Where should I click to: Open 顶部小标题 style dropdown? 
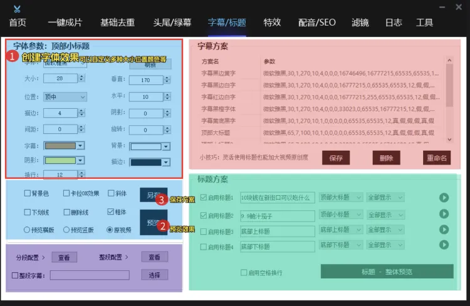point(341,215)
